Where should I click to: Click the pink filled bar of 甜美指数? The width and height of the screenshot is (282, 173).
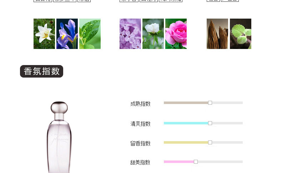[x=179, y=162]
